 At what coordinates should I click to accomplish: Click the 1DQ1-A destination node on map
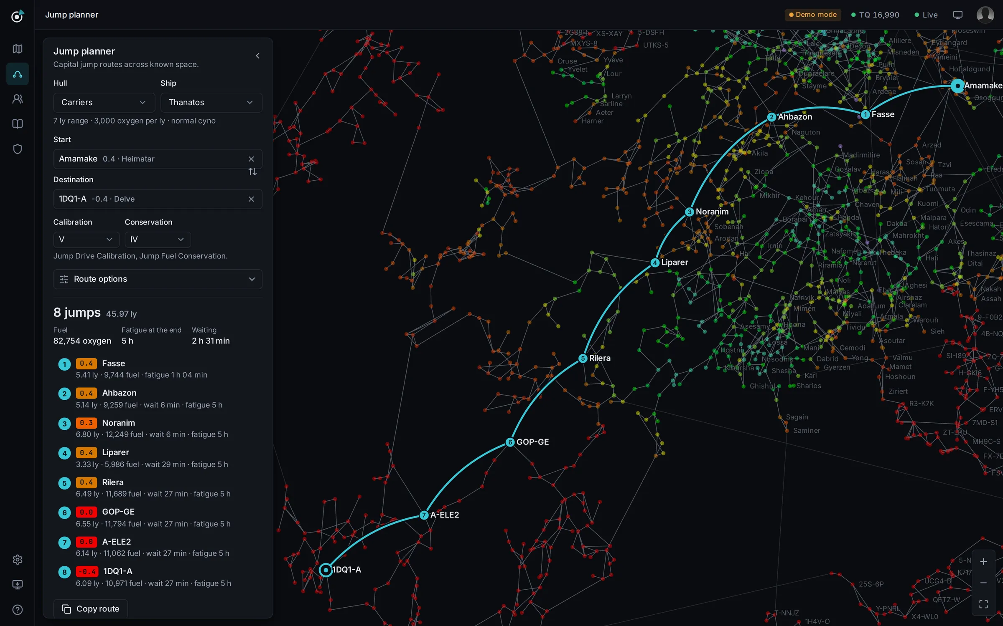(x=326, y=570)
